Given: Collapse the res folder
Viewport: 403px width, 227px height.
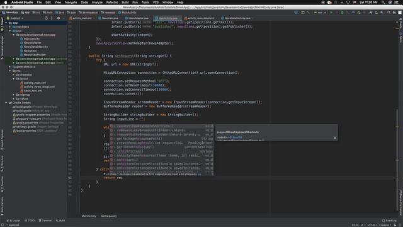Looking at the screenshot, I should point(10,71).
